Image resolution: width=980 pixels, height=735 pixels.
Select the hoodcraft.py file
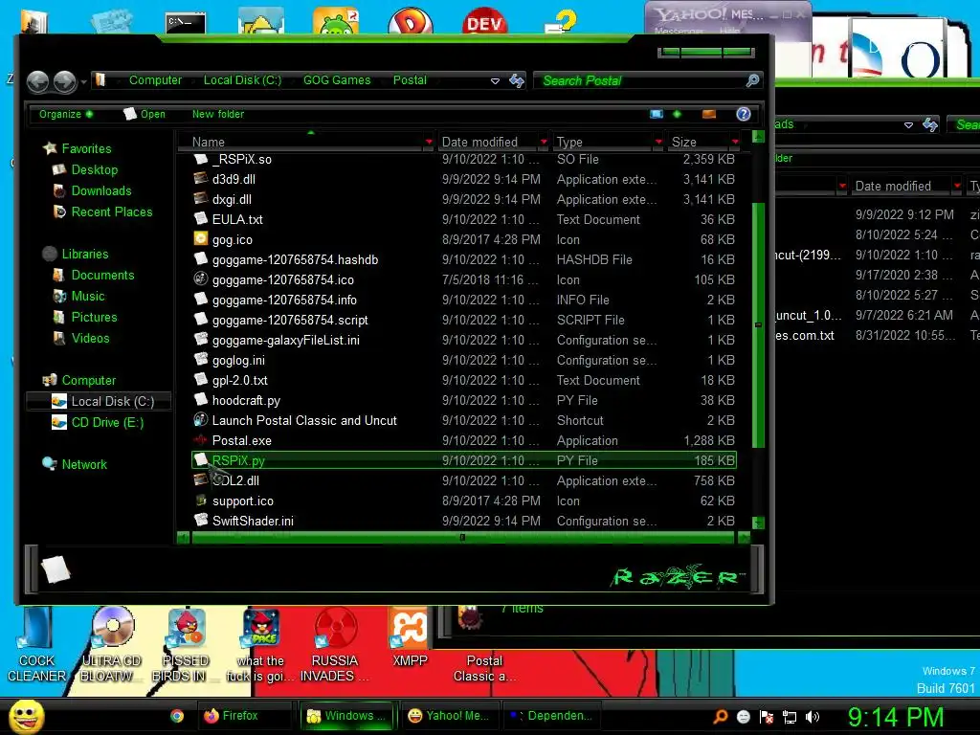pos(246,400)
